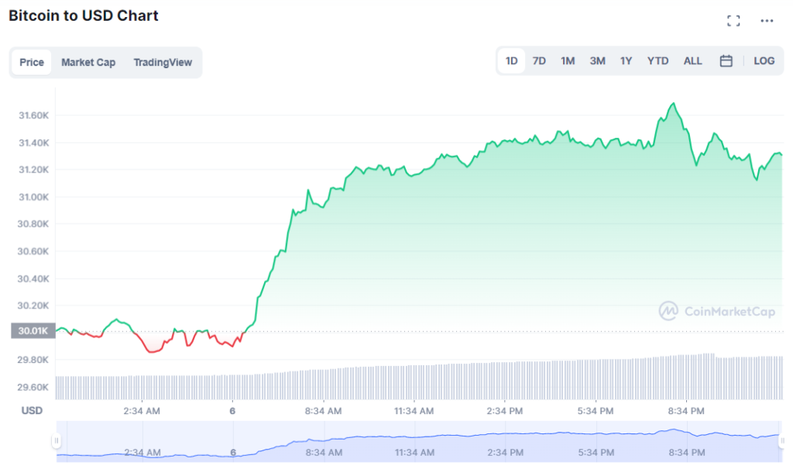793x469 pixels.
Task: Select the 1M time range
Action: click(x=568, y=61)
